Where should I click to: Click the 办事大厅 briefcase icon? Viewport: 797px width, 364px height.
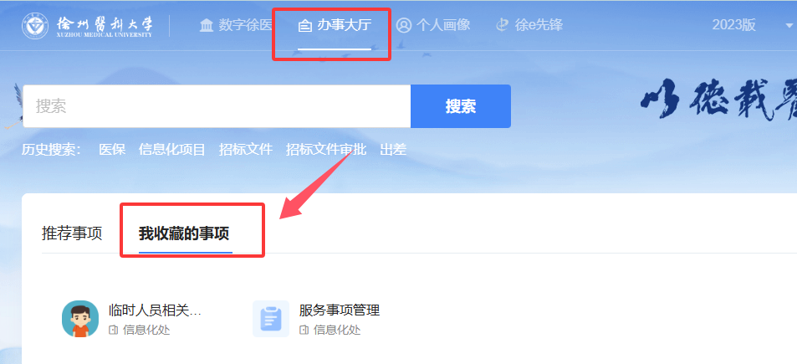pos(304,26)
